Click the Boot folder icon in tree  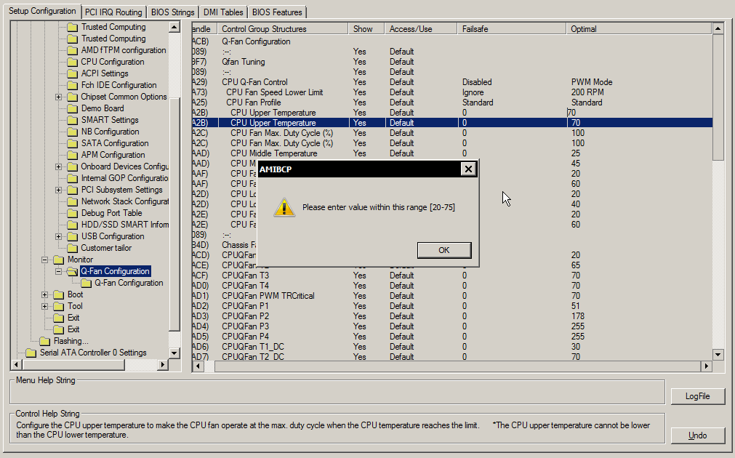[58, 294]
